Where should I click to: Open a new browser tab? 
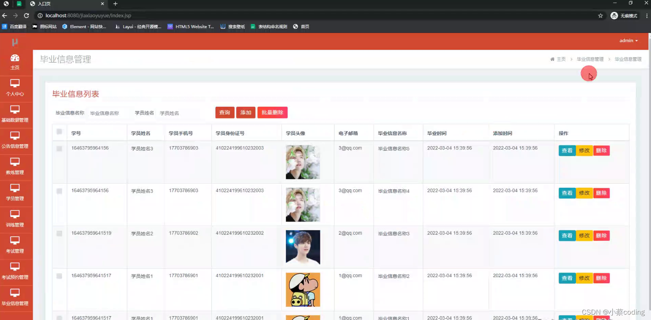click(115, 4)
